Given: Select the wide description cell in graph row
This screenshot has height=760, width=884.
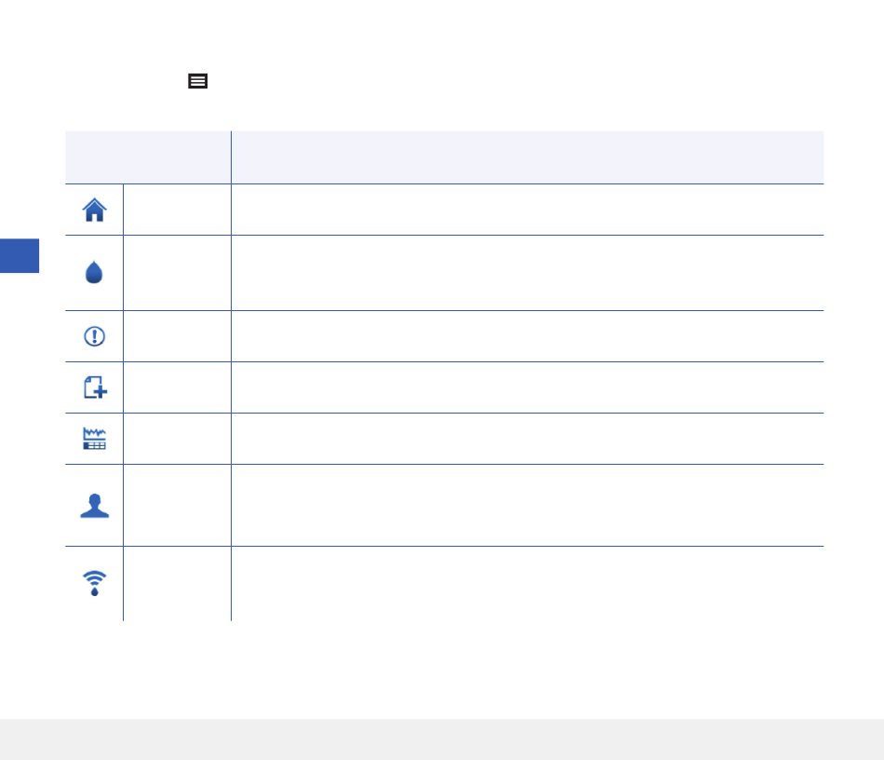Looking at the screenshot, I should click(x=528, y=439).
